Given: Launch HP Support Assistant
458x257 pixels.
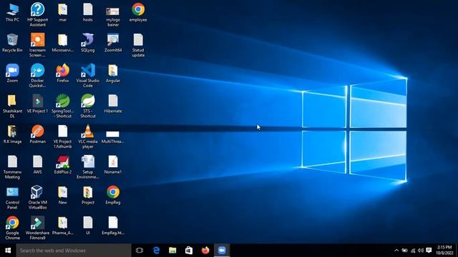Looking at the screenshot, I should [38, 14].
